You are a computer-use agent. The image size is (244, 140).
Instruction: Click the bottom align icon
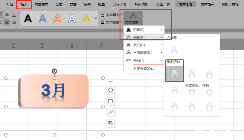pos(14,15)
